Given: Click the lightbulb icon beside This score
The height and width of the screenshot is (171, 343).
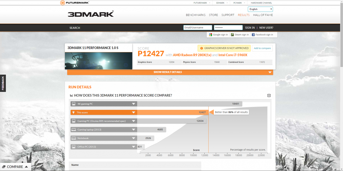Looking at the screenshot, I should (73, 112).
